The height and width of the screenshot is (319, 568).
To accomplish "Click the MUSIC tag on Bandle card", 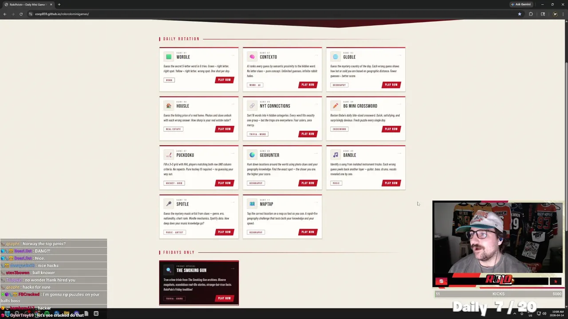I will [336, 183].
